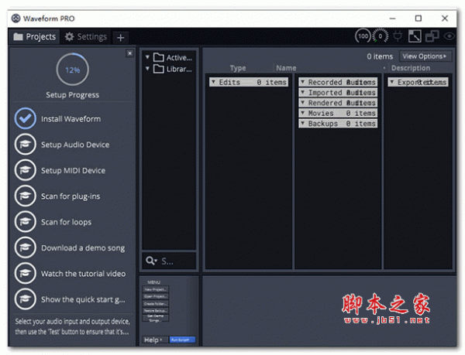The image size is (465, 355).
Task: Click the magnifier search icon
Action: tap(151, 261)
